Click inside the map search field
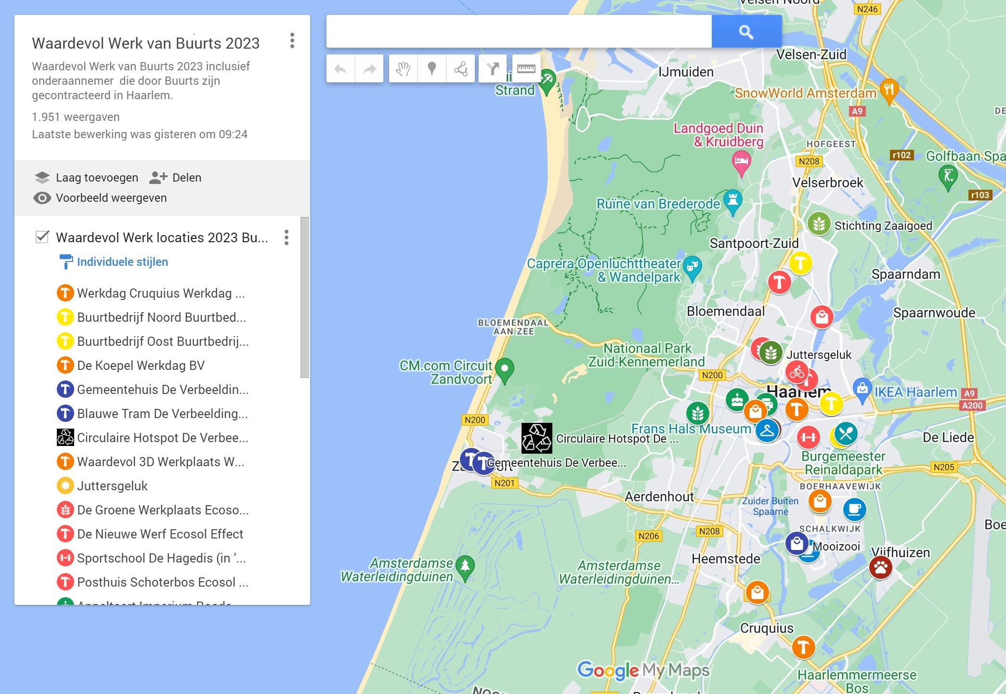The width and height of the screenshot is (1006, 694). (x=519, y=32)
